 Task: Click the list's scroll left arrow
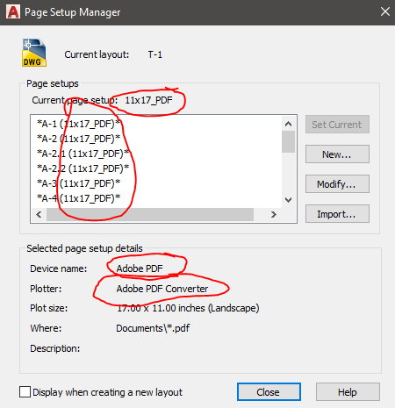pos(39,215)
